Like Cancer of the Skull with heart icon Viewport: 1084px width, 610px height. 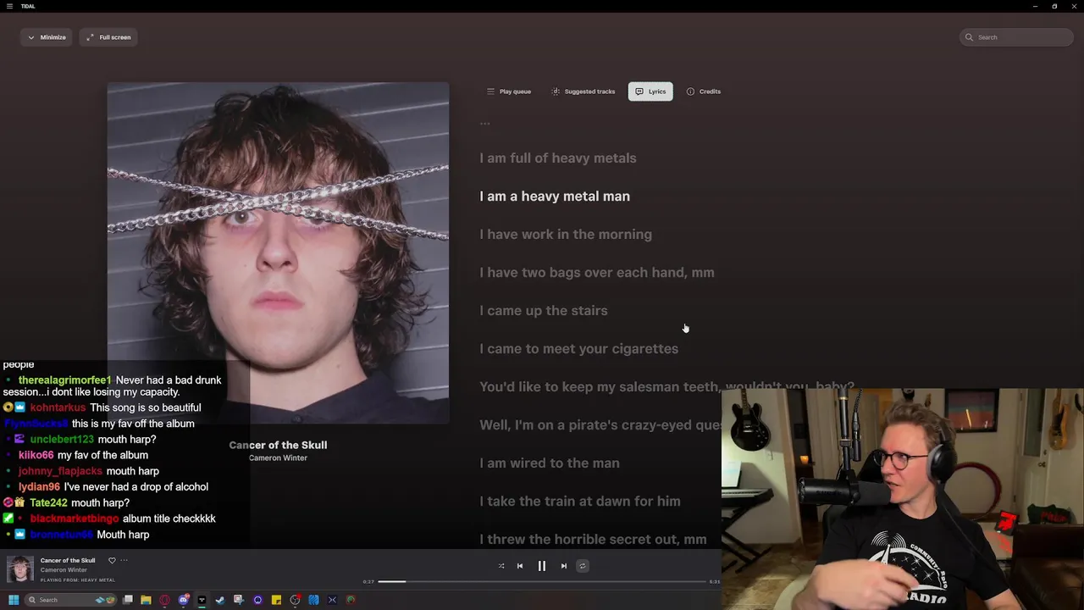112,560
